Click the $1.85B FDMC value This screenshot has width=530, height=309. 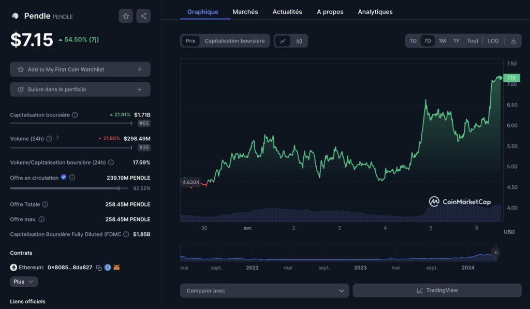click(x=142, y=234)
